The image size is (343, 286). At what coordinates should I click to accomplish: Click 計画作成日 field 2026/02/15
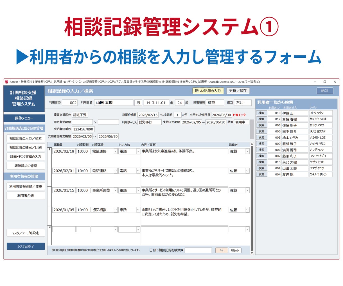click(148, 115)
